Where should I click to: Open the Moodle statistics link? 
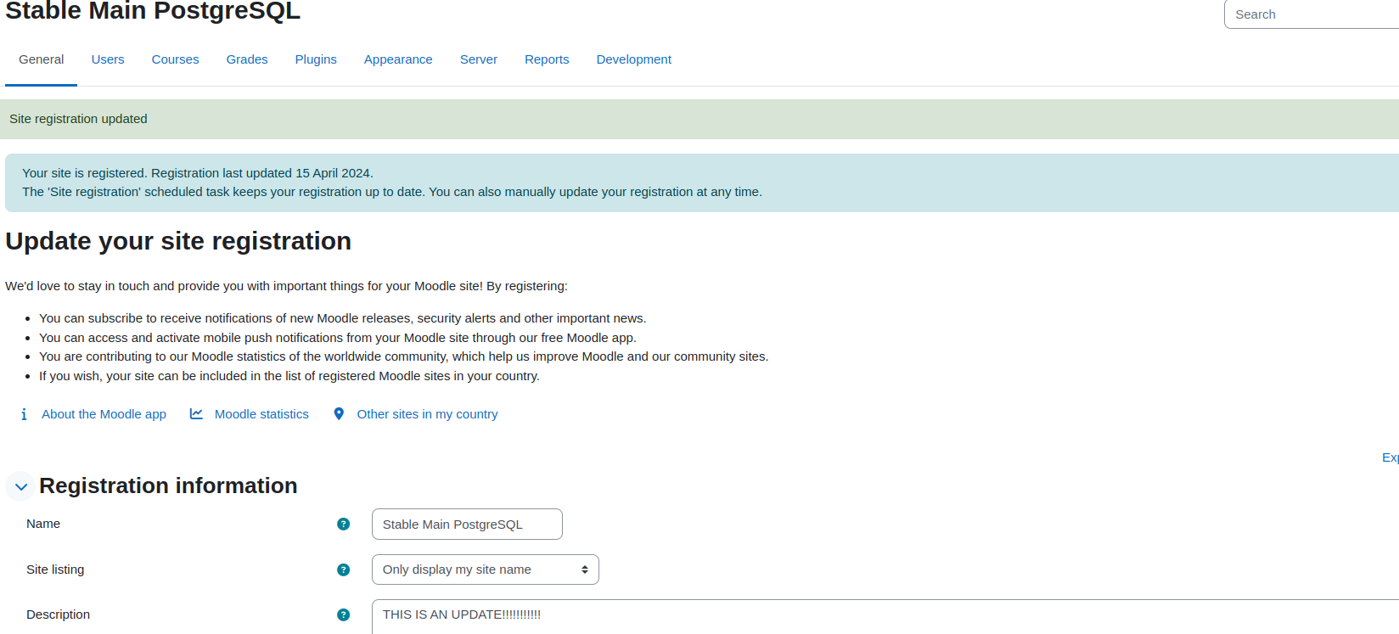(x=261, y=414)
